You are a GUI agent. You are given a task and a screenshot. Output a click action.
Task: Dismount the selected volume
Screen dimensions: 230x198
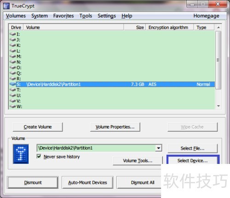point(33,182)
